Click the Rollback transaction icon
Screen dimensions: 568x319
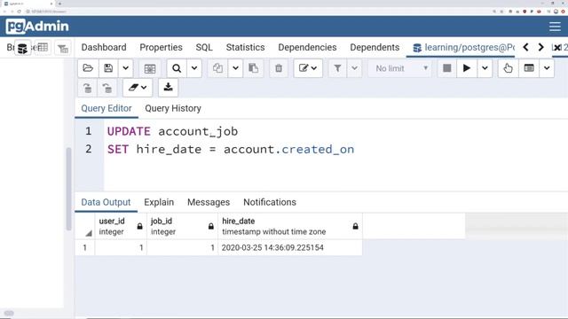[x=106, y=88]
